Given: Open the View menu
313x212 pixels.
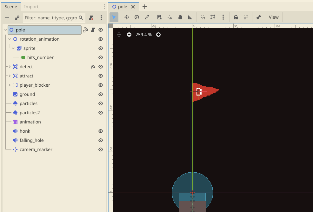Looking at the screenshot, I should tap(274, 17).
